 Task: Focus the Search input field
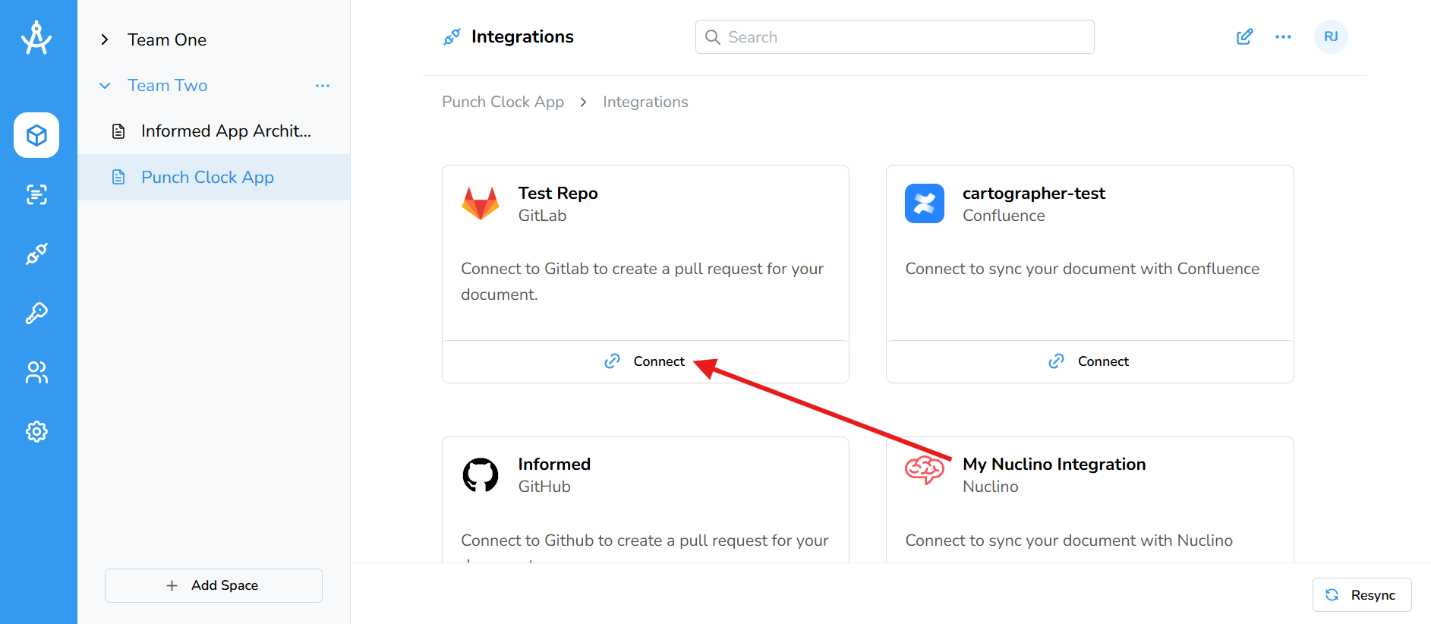tap(894, 37)
